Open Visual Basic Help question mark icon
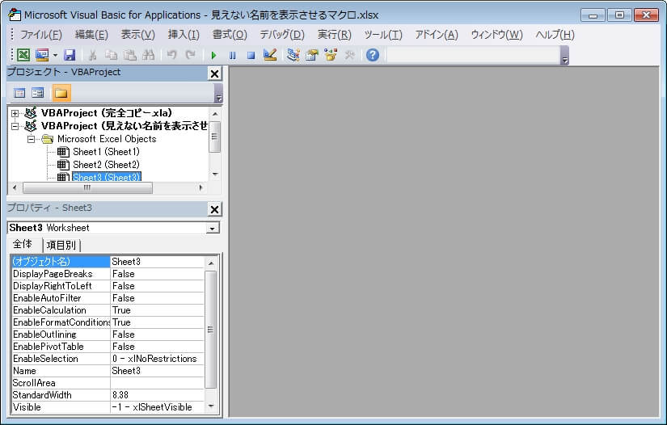This screenshot has width=667, height=425. [373, 55]
